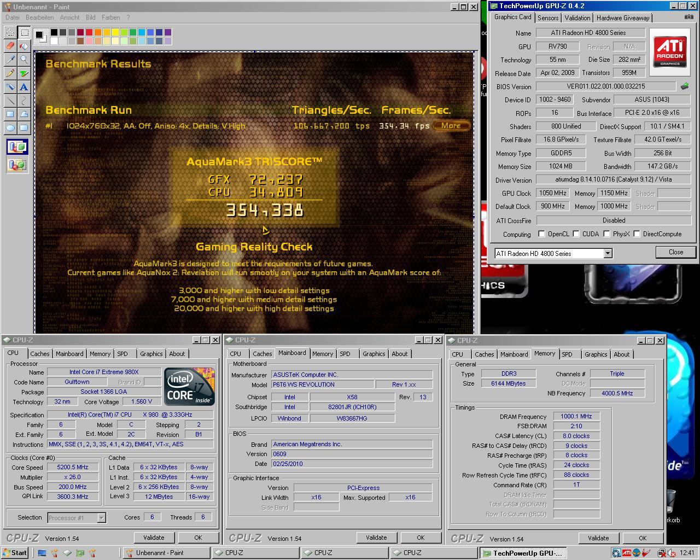The width and height of the screenshot is (700, 560).
Task: Open the SPD tab in the middle CPU-Z window
Action: click(x=345, y=354)
